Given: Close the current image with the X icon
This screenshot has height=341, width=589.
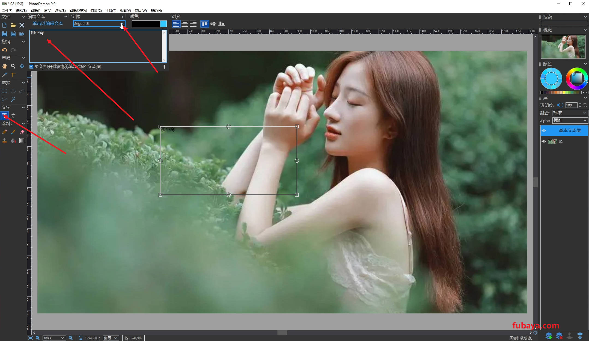Looking at the screenshot, I should tap(22, 25).
